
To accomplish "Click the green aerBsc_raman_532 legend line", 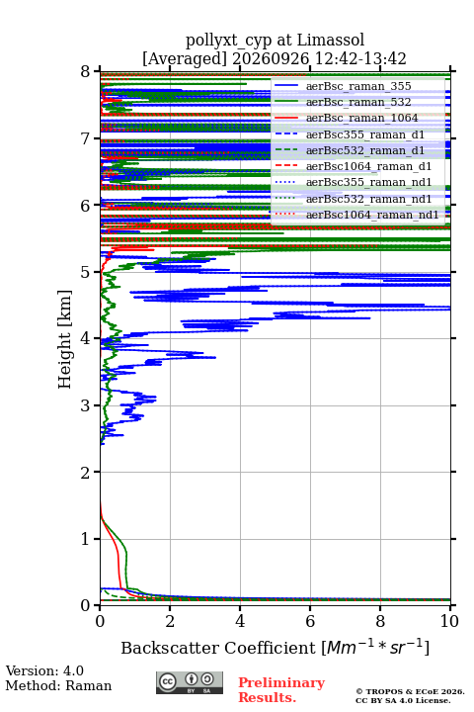I will pyautogui.click(x=286, y=102).
